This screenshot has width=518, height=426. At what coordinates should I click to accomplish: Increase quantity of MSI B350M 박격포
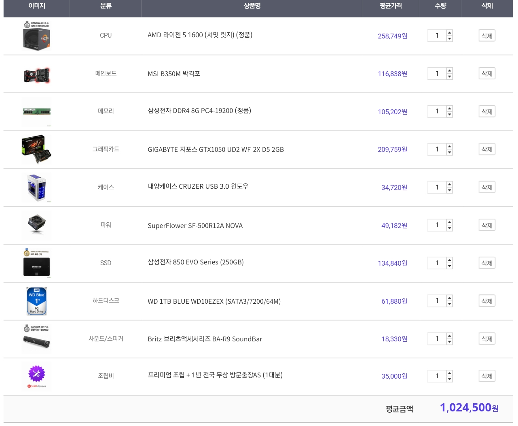pyautogui.click(x=449, y=70)
